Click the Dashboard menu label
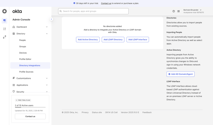 22,27
